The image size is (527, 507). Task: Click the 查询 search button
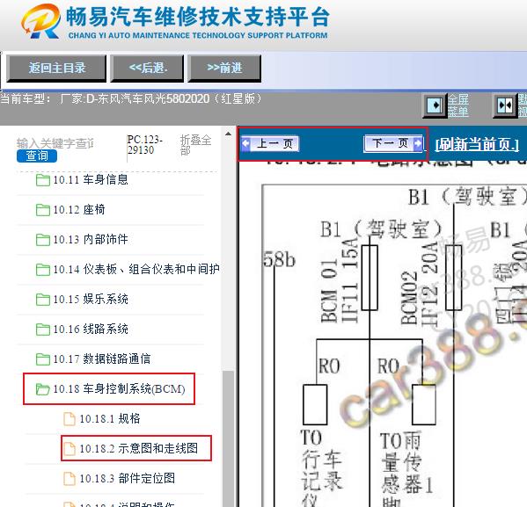(37, 156)
